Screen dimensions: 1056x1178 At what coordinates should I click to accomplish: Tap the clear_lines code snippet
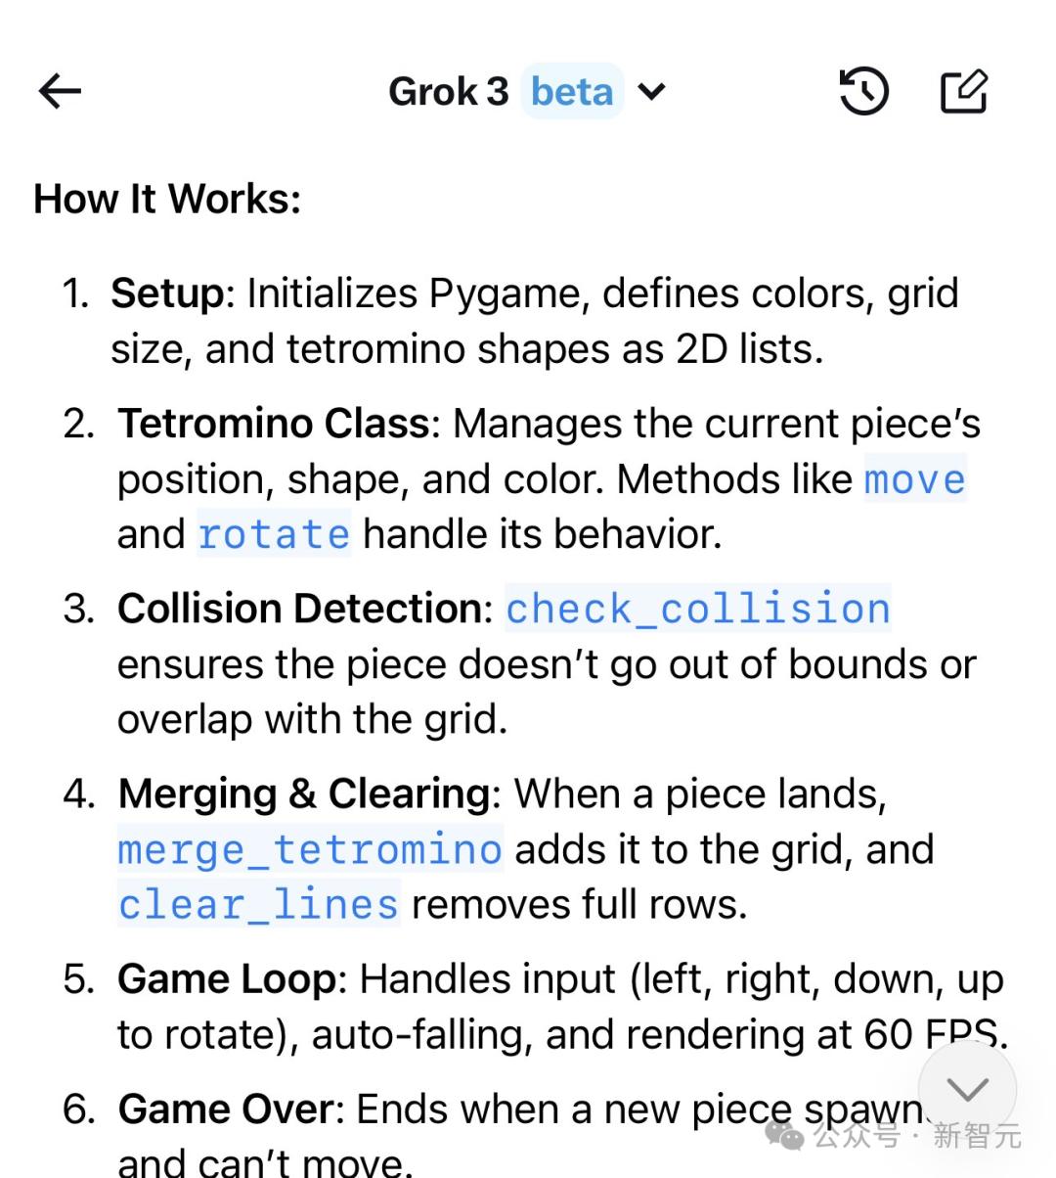(258, 904)
